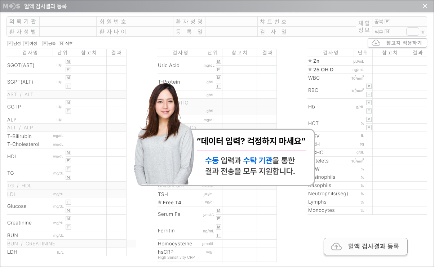The image size is (434, 267).
Task: Click the F marker in the Ferritin row
Action: (218, 235)
